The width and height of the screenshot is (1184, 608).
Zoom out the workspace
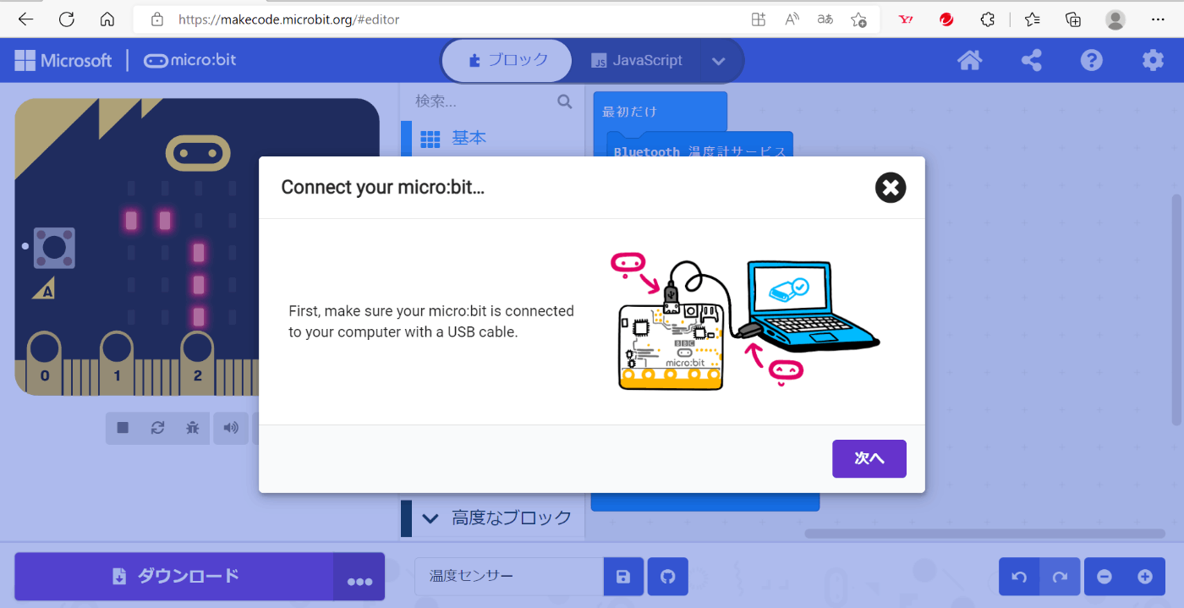pos(1105,577)
